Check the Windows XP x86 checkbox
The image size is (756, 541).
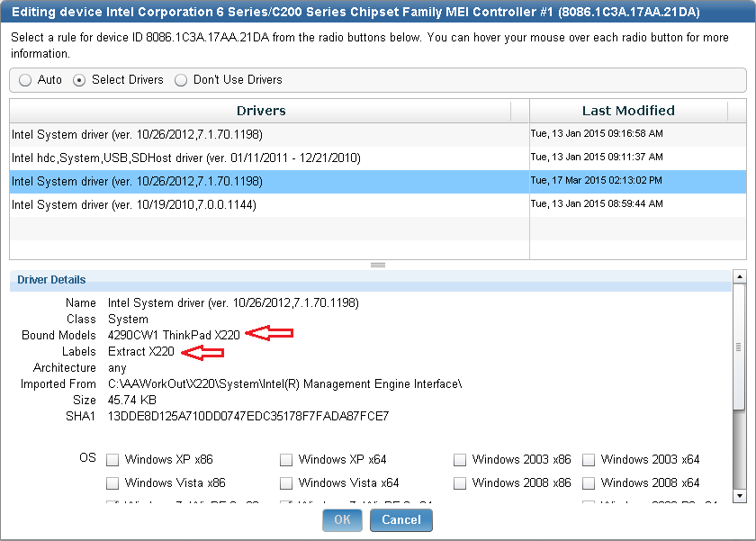[112, 459]
